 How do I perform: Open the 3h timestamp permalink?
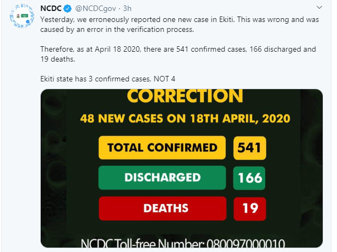click(127, 9)
